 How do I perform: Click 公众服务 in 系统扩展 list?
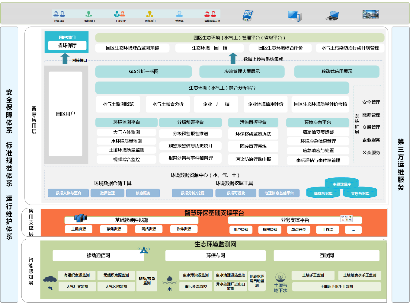pos(371,153)
